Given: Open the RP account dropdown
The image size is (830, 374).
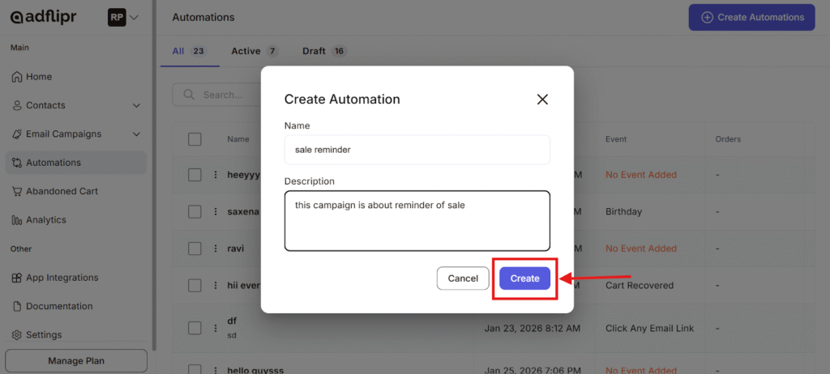Looking at the screenshot, I should pos(122,17).
